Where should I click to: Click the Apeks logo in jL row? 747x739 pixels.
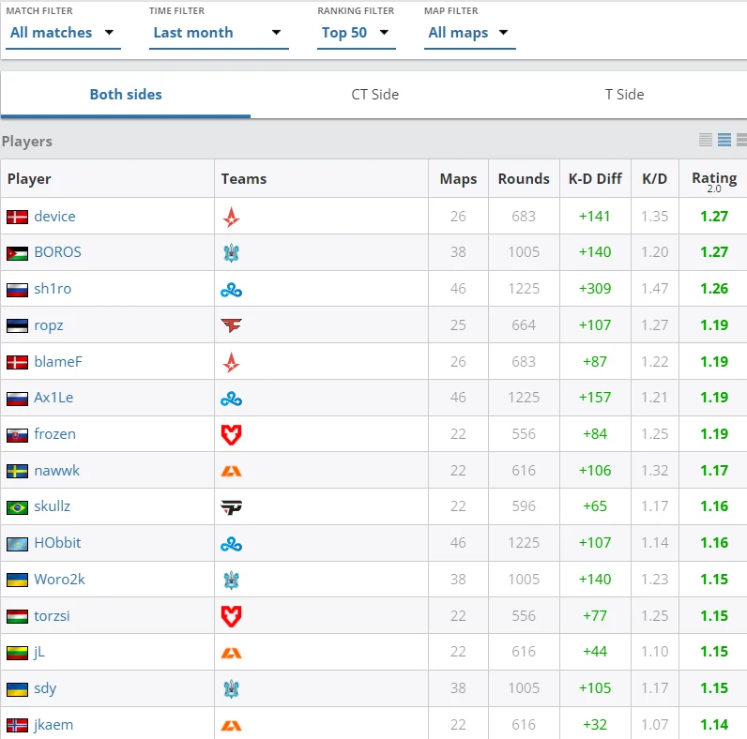point(232,653)
